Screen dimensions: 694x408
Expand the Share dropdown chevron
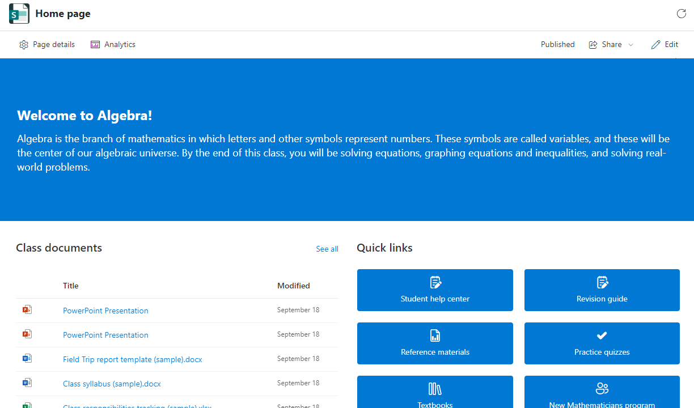coord(631,44)
